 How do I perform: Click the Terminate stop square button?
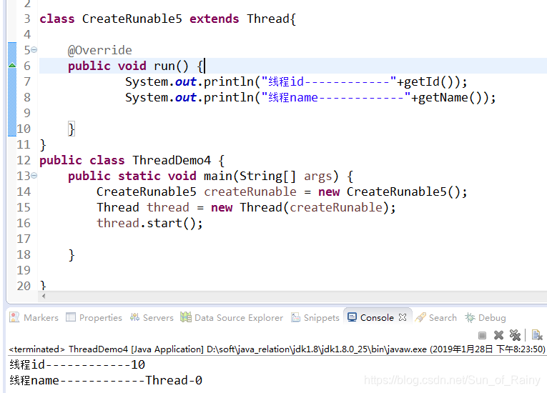482,335
